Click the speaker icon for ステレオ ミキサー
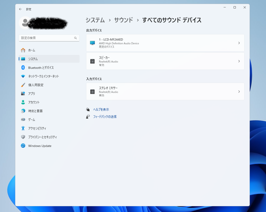 pyautogui.click(x=92, y=92)
